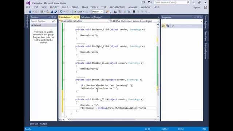The image size is (233, 131).
Task: Toggle Categorized view in Properties
Action: (x=163, y=26)
